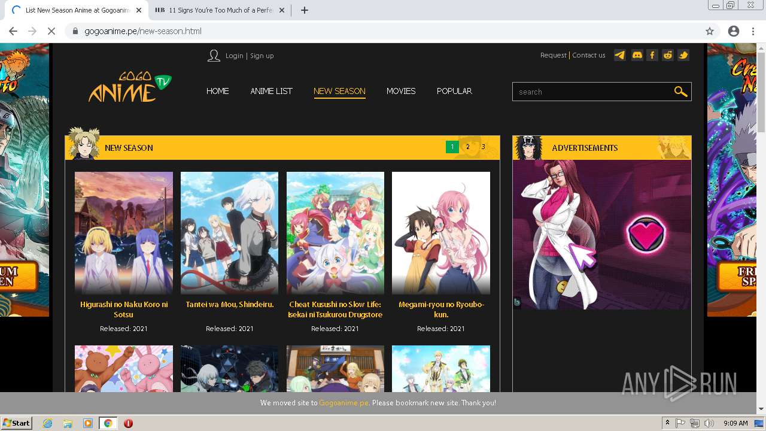766x431 pixels.
Task: Go back to previous page
Action: coord(13,31)
